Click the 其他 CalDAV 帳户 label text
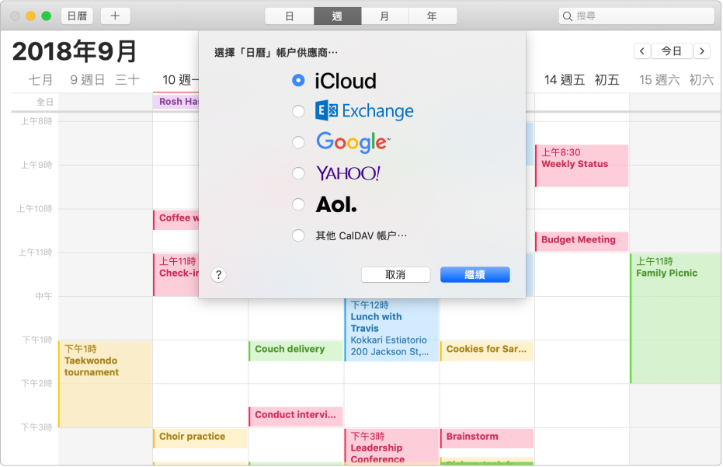The height and width of the screenshot is (467, 723). [x=361, y=235]
